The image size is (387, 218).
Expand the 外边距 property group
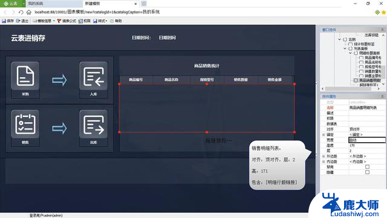pos(324,157)
